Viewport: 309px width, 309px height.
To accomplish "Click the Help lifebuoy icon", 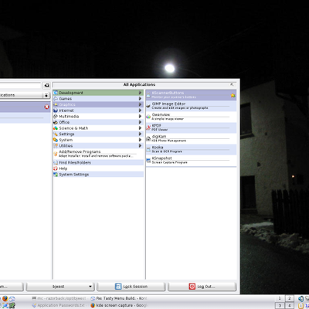I will pos(56,168).
